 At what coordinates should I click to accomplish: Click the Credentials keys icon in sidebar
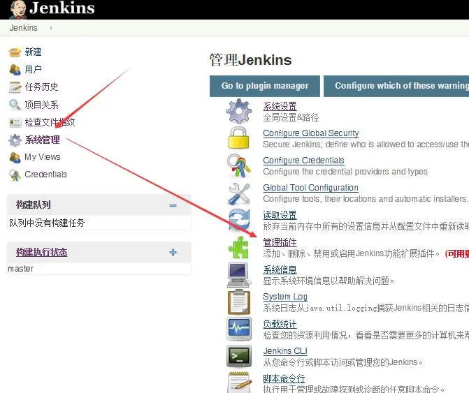[x=15, y=175]
